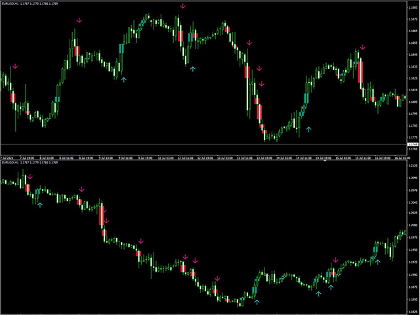Select price label 1.1765 on the price axis
The width and height of the screenshot is (420, 315).
[x=413, y=149]
